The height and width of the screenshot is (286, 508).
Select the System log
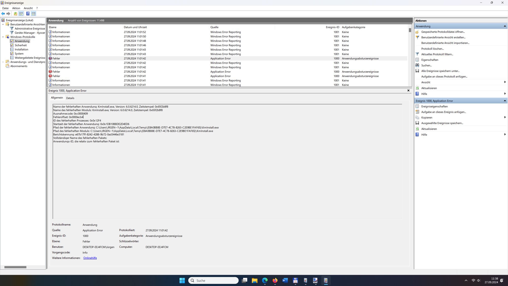click(x=19, y=54)
